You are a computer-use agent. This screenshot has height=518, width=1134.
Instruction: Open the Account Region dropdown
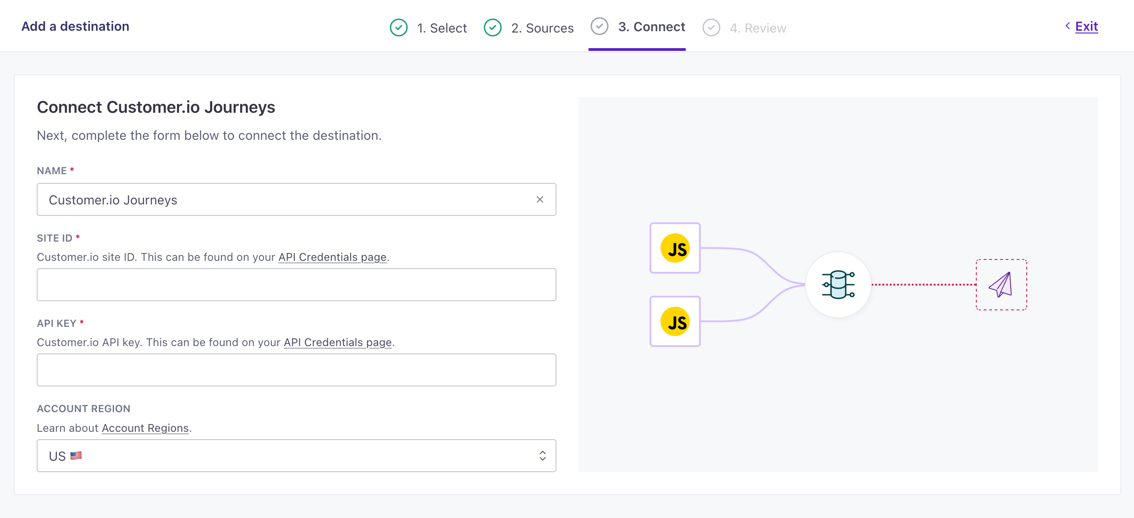click(296, 456)
